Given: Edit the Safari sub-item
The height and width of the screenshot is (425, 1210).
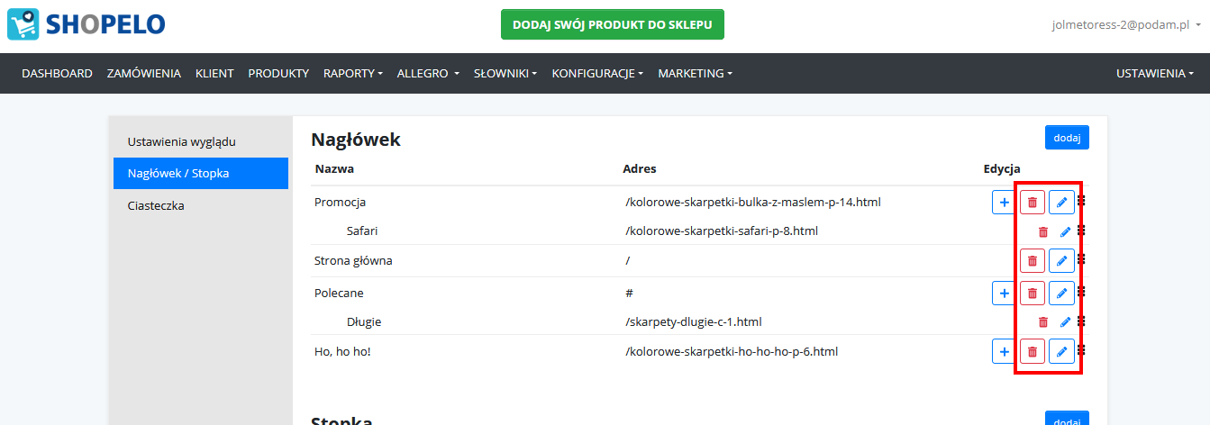Looking at the screenshot, I should (x=1066, y=231).
